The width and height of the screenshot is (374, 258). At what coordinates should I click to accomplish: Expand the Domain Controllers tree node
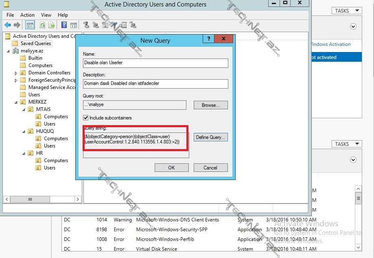16,73
